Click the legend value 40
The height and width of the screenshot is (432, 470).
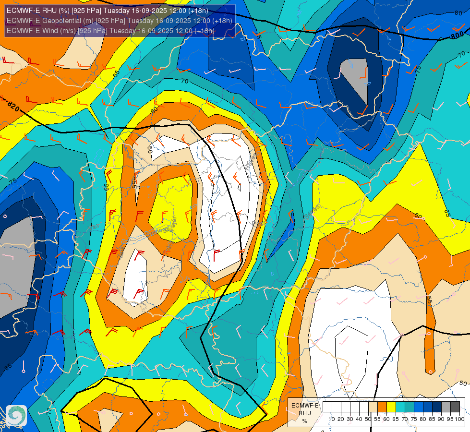(x=359, y=419)
